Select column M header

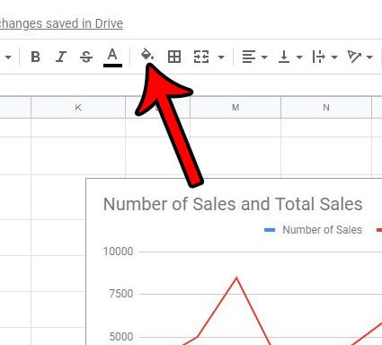click(235, 107)
